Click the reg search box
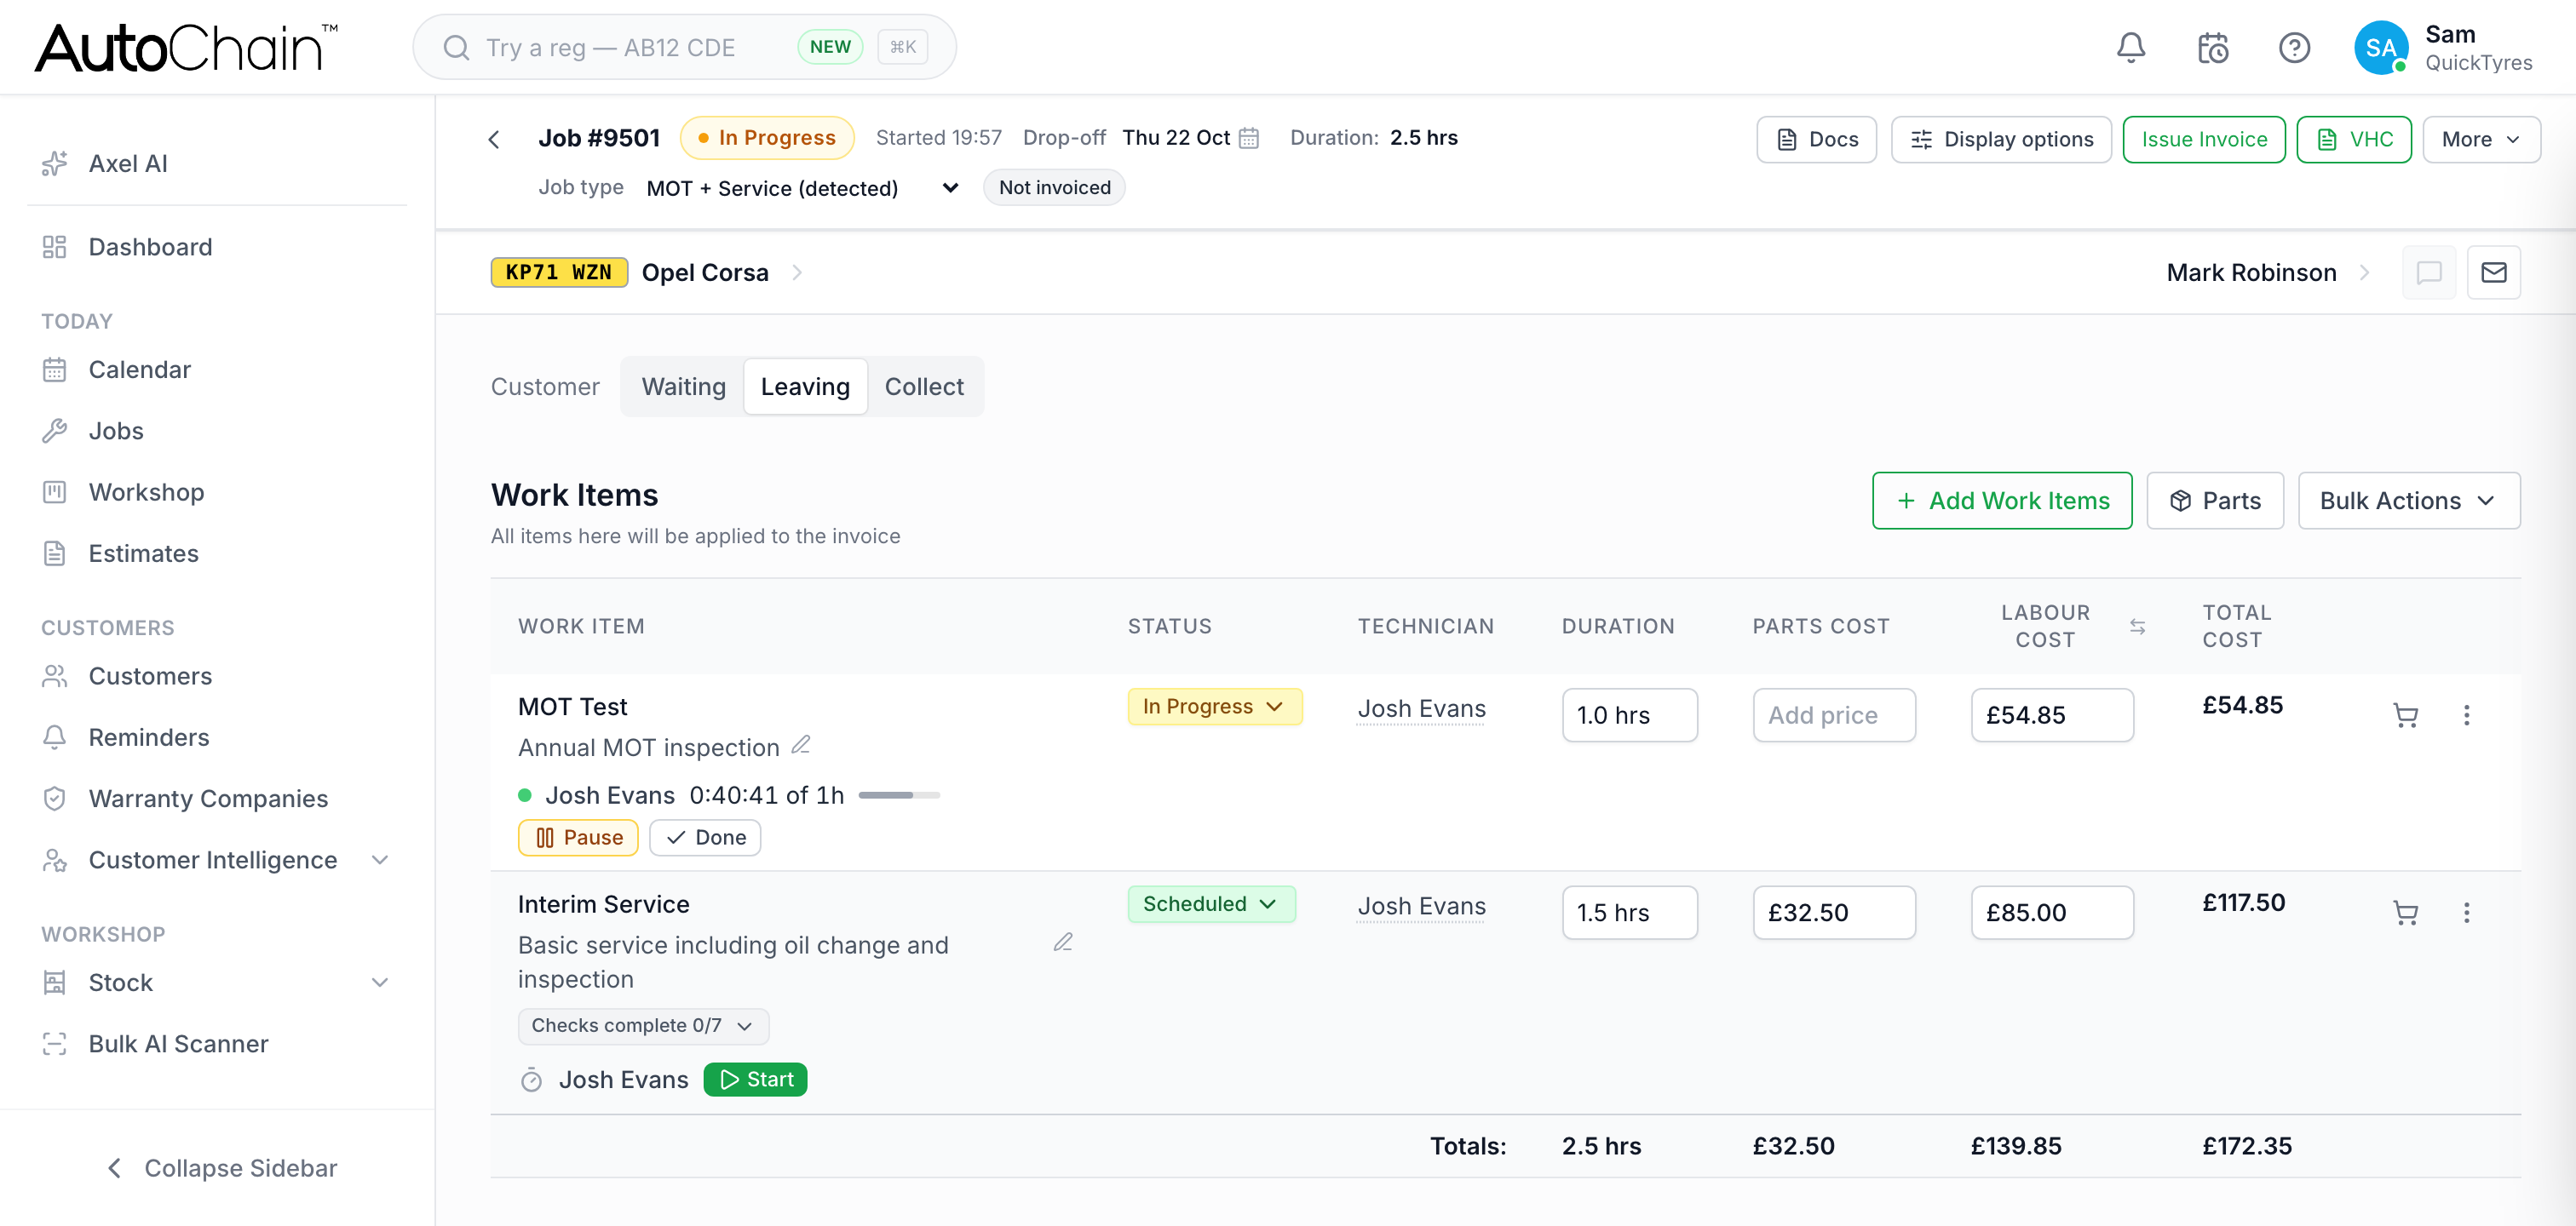Viewport: 2576px width, 1226px height. [684, 47]
